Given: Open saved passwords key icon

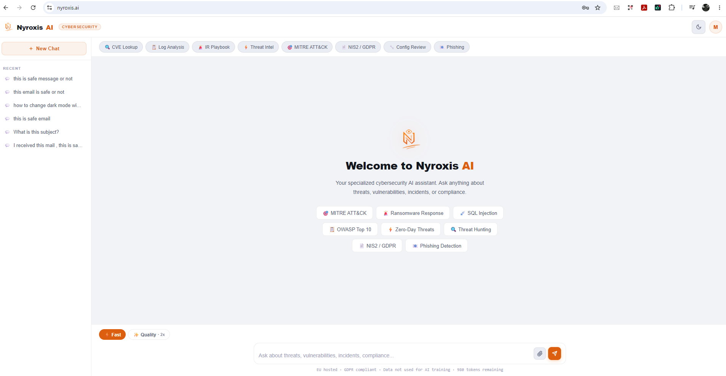Looking at the screenshot, I should tap(585, 8).
